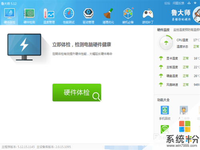
Task: Click the 游戏补丁 gamepad icon
Action: [x=148, y=14]
